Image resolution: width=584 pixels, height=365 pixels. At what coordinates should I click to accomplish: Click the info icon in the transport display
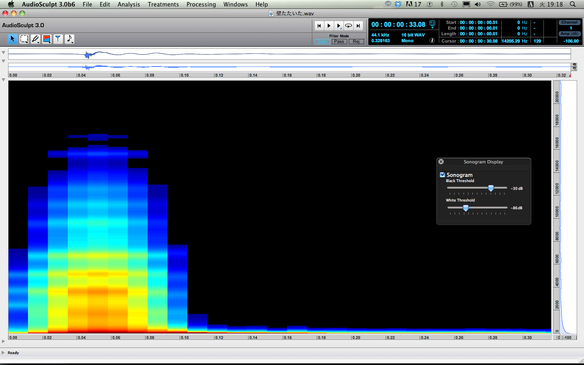click(x=432, y=41)
